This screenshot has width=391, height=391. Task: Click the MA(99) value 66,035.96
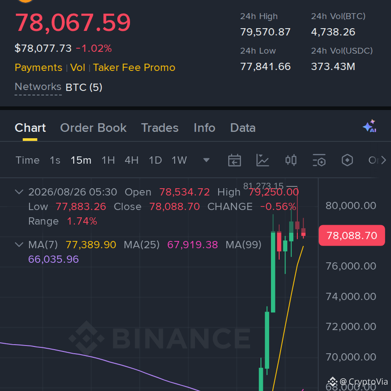pos(53,259)
